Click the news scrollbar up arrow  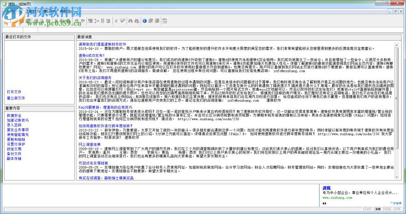[396, 45]
